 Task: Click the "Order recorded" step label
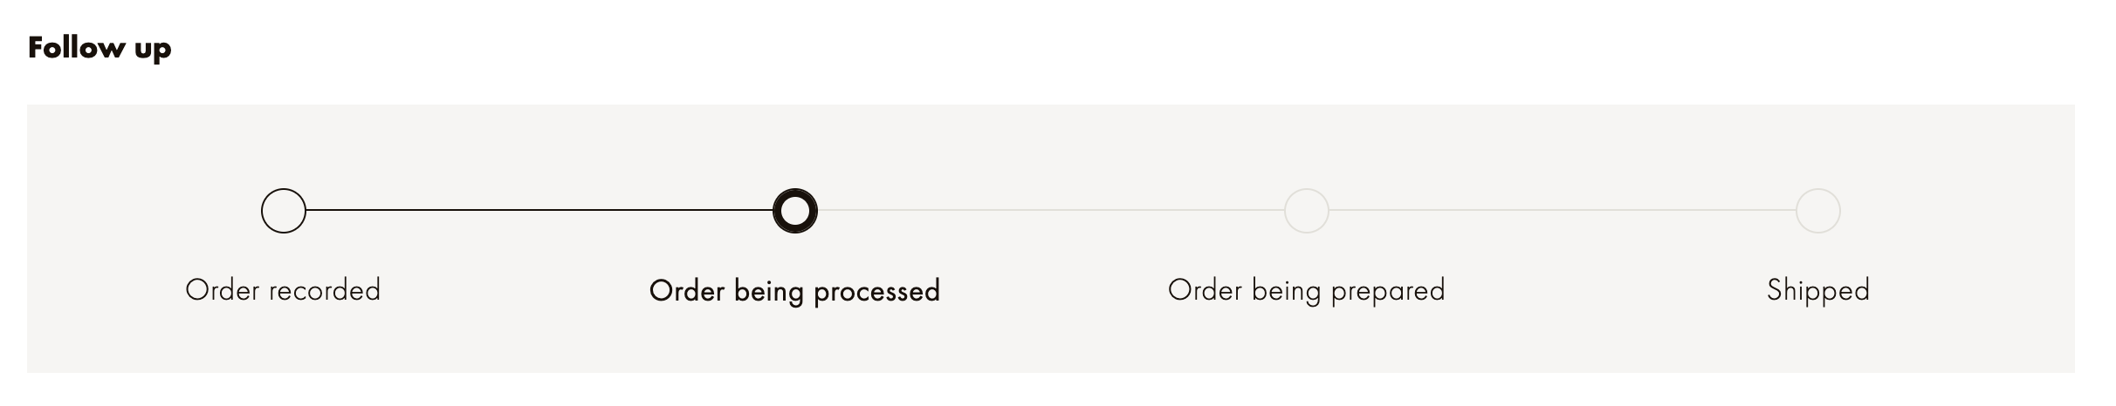[x=283, y=290]
